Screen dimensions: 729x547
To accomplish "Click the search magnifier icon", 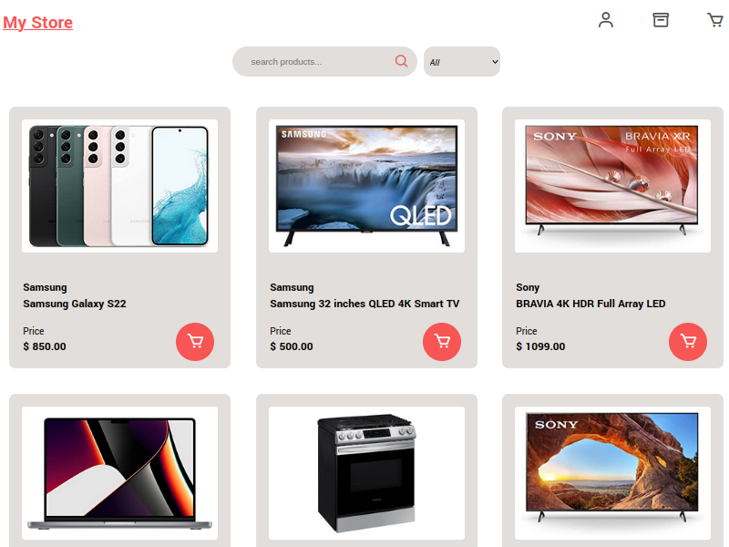I will pos(401,61).
